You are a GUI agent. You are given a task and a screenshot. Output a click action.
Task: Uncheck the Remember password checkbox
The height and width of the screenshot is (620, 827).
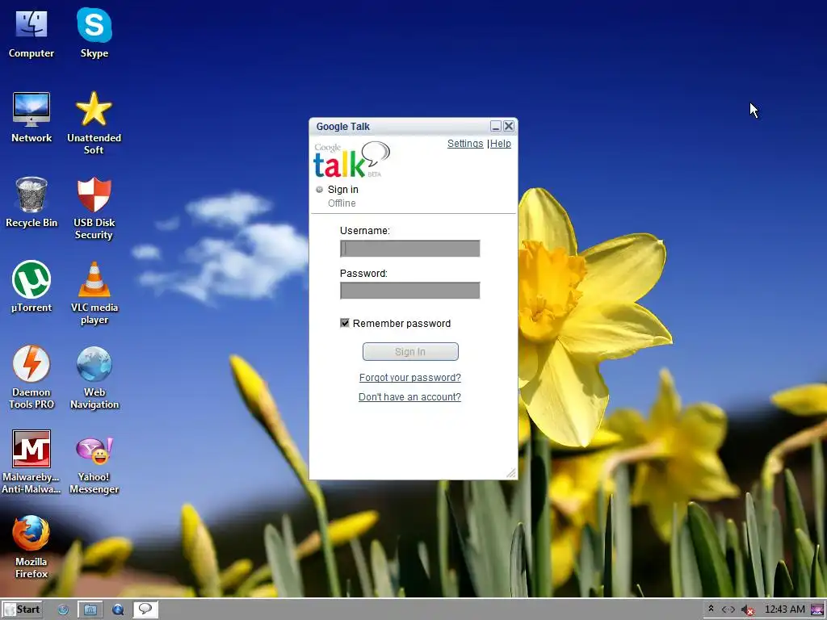[x=344, y=323]
